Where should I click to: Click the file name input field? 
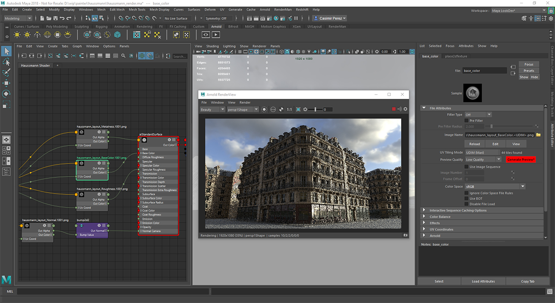(485, 71)
